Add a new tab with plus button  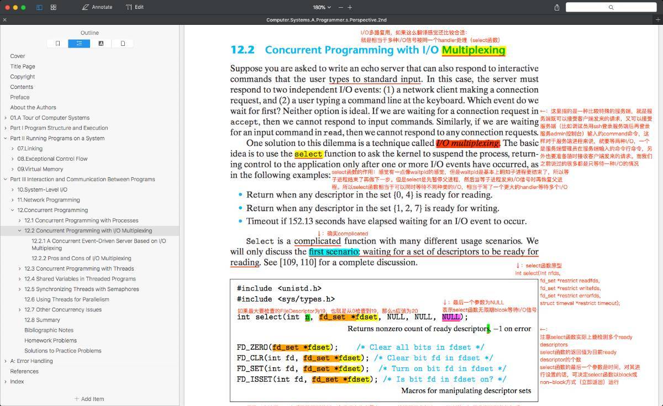(658, 20)
